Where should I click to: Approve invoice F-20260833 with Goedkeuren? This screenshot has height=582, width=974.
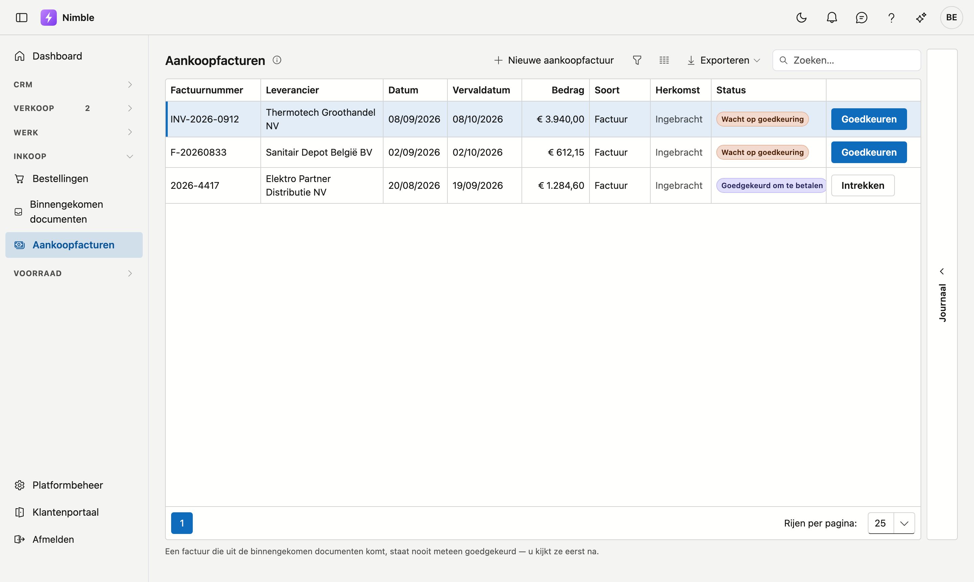[x=868, y=152]
